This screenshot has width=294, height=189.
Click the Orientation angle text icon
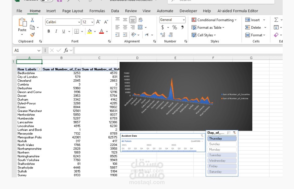tap(133, 35)
